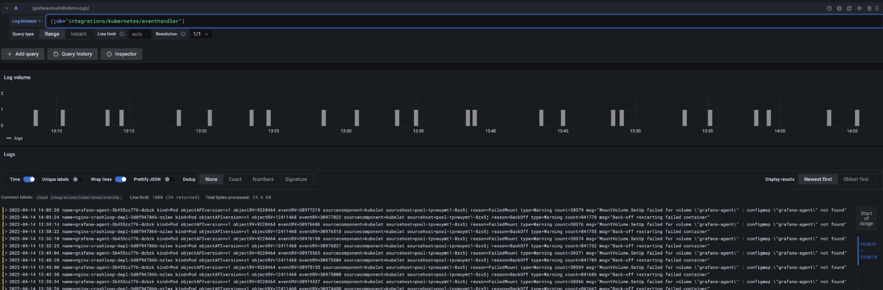Set Dedup to None
Image resolution: width=883 pixels, height=290 pixels.
211,179
